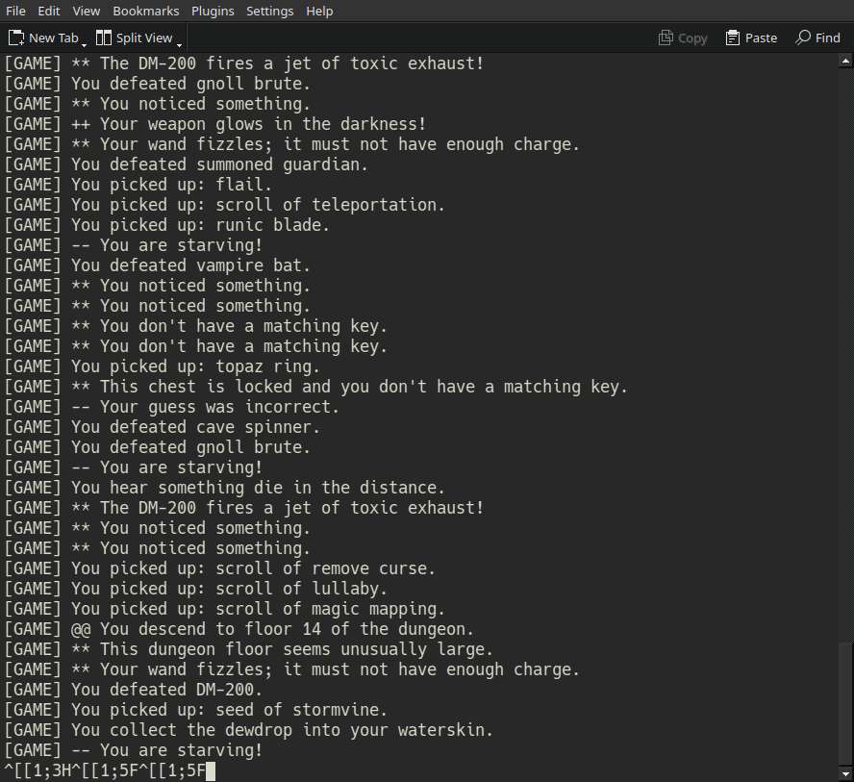The width and height of the screenshot is (854, 782).
Task: Click the Paste clipboard icon
Action: pyautogui.click(x=733, y=38)
